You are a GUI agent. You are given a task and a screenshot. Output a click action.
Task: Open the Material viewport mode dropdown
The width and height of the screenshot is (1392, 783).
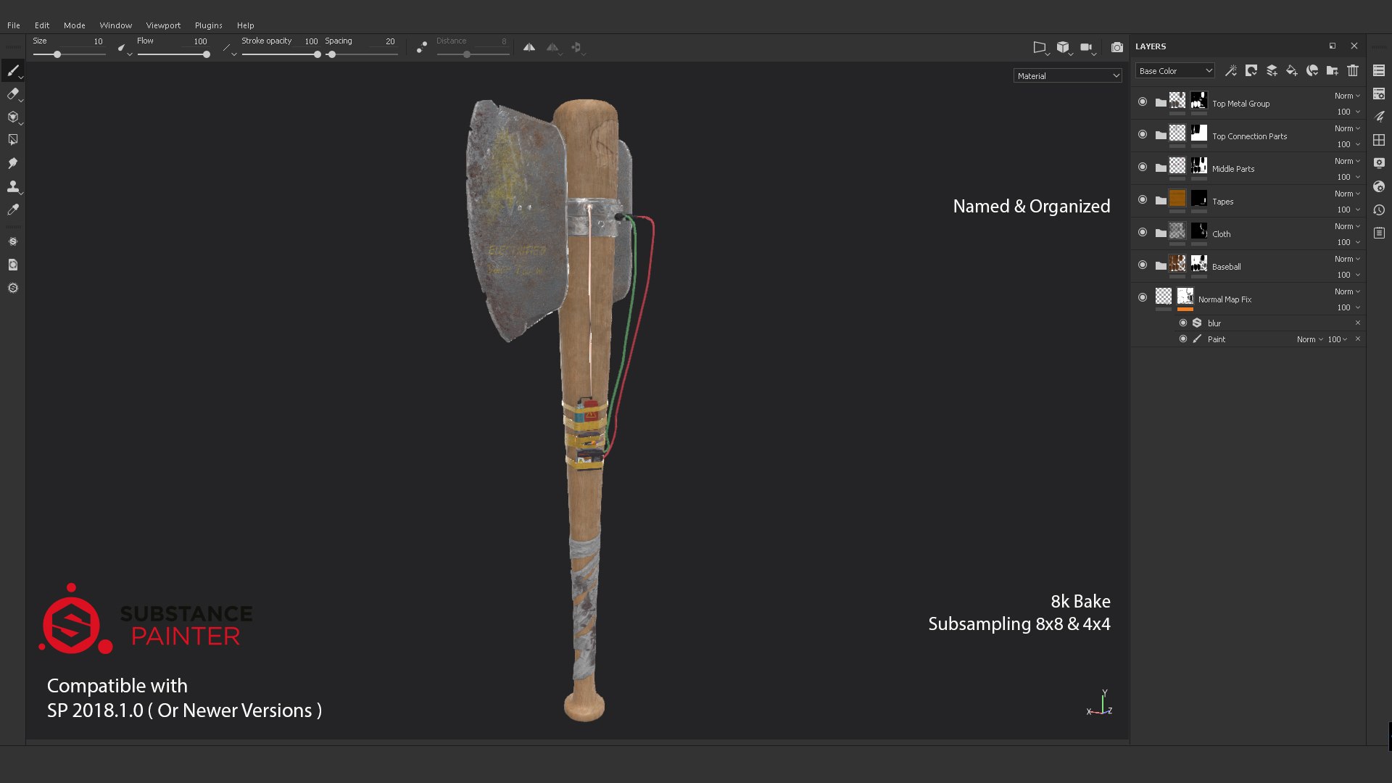pos(1067,76)
